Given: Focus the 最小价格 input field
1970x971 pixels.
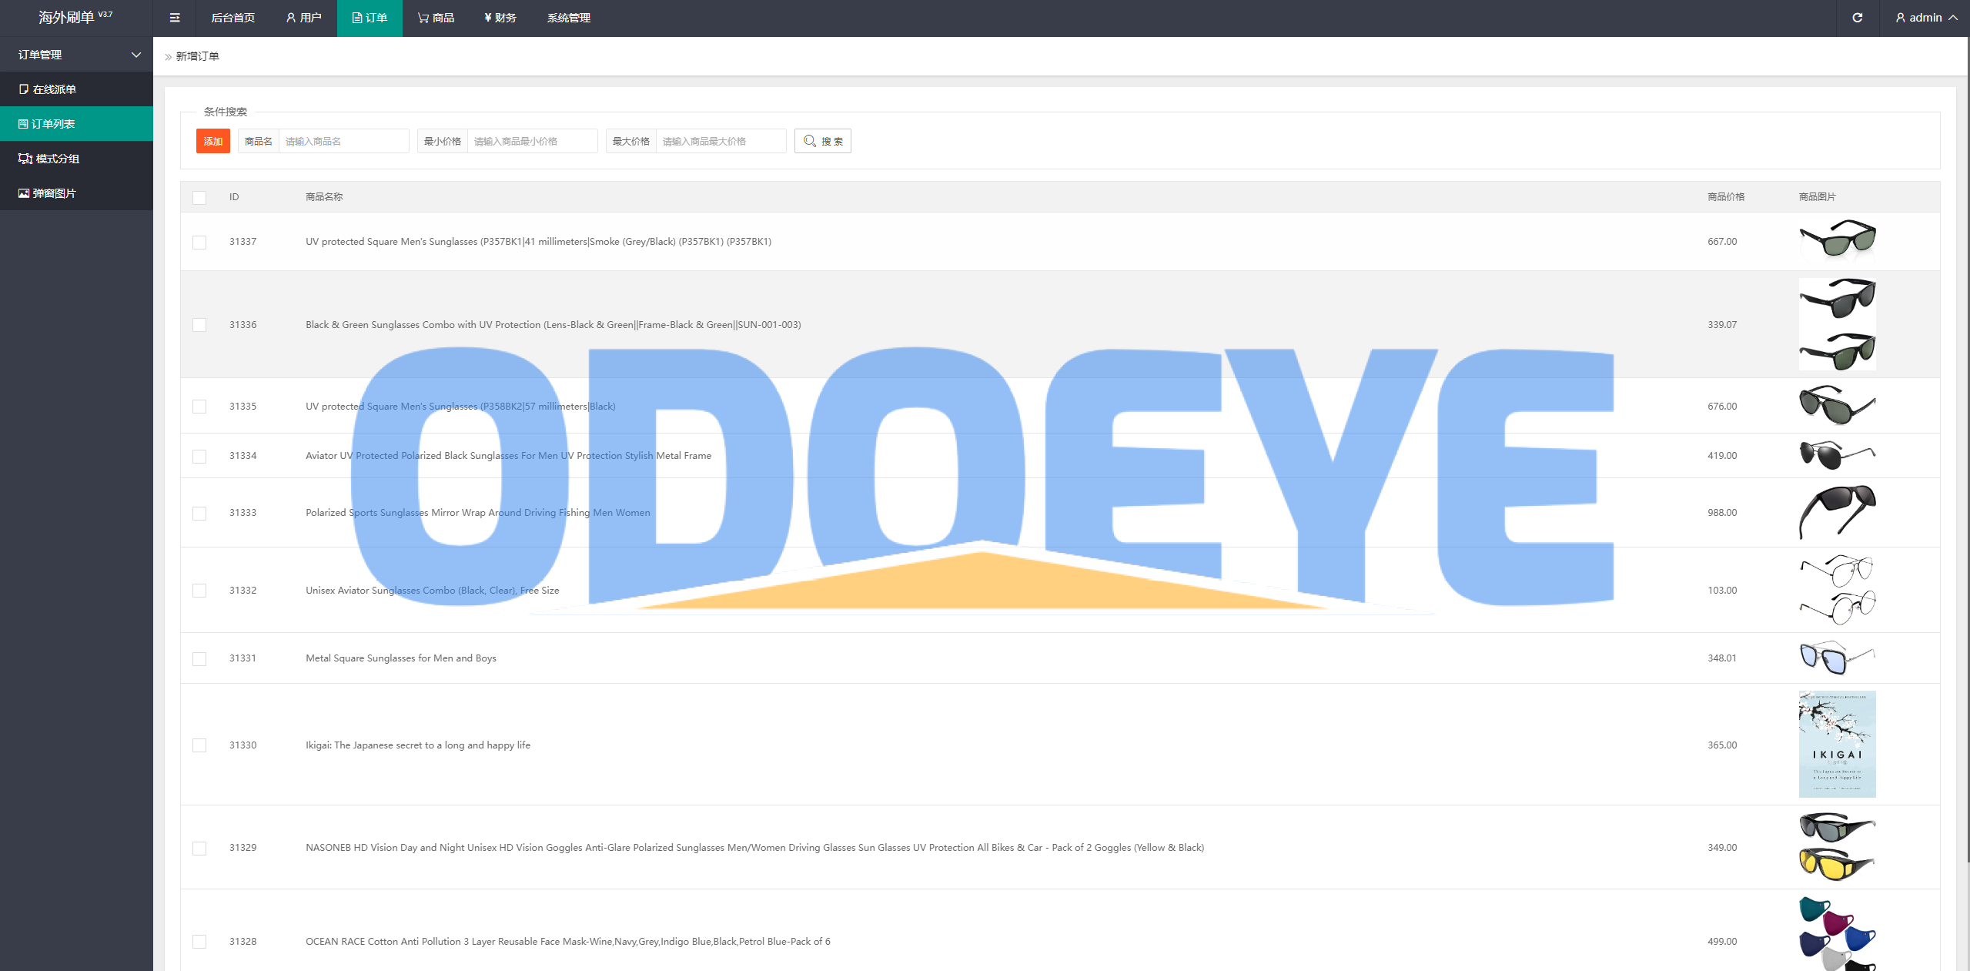Looking at the screenshot, I should [x=532, y=141].
